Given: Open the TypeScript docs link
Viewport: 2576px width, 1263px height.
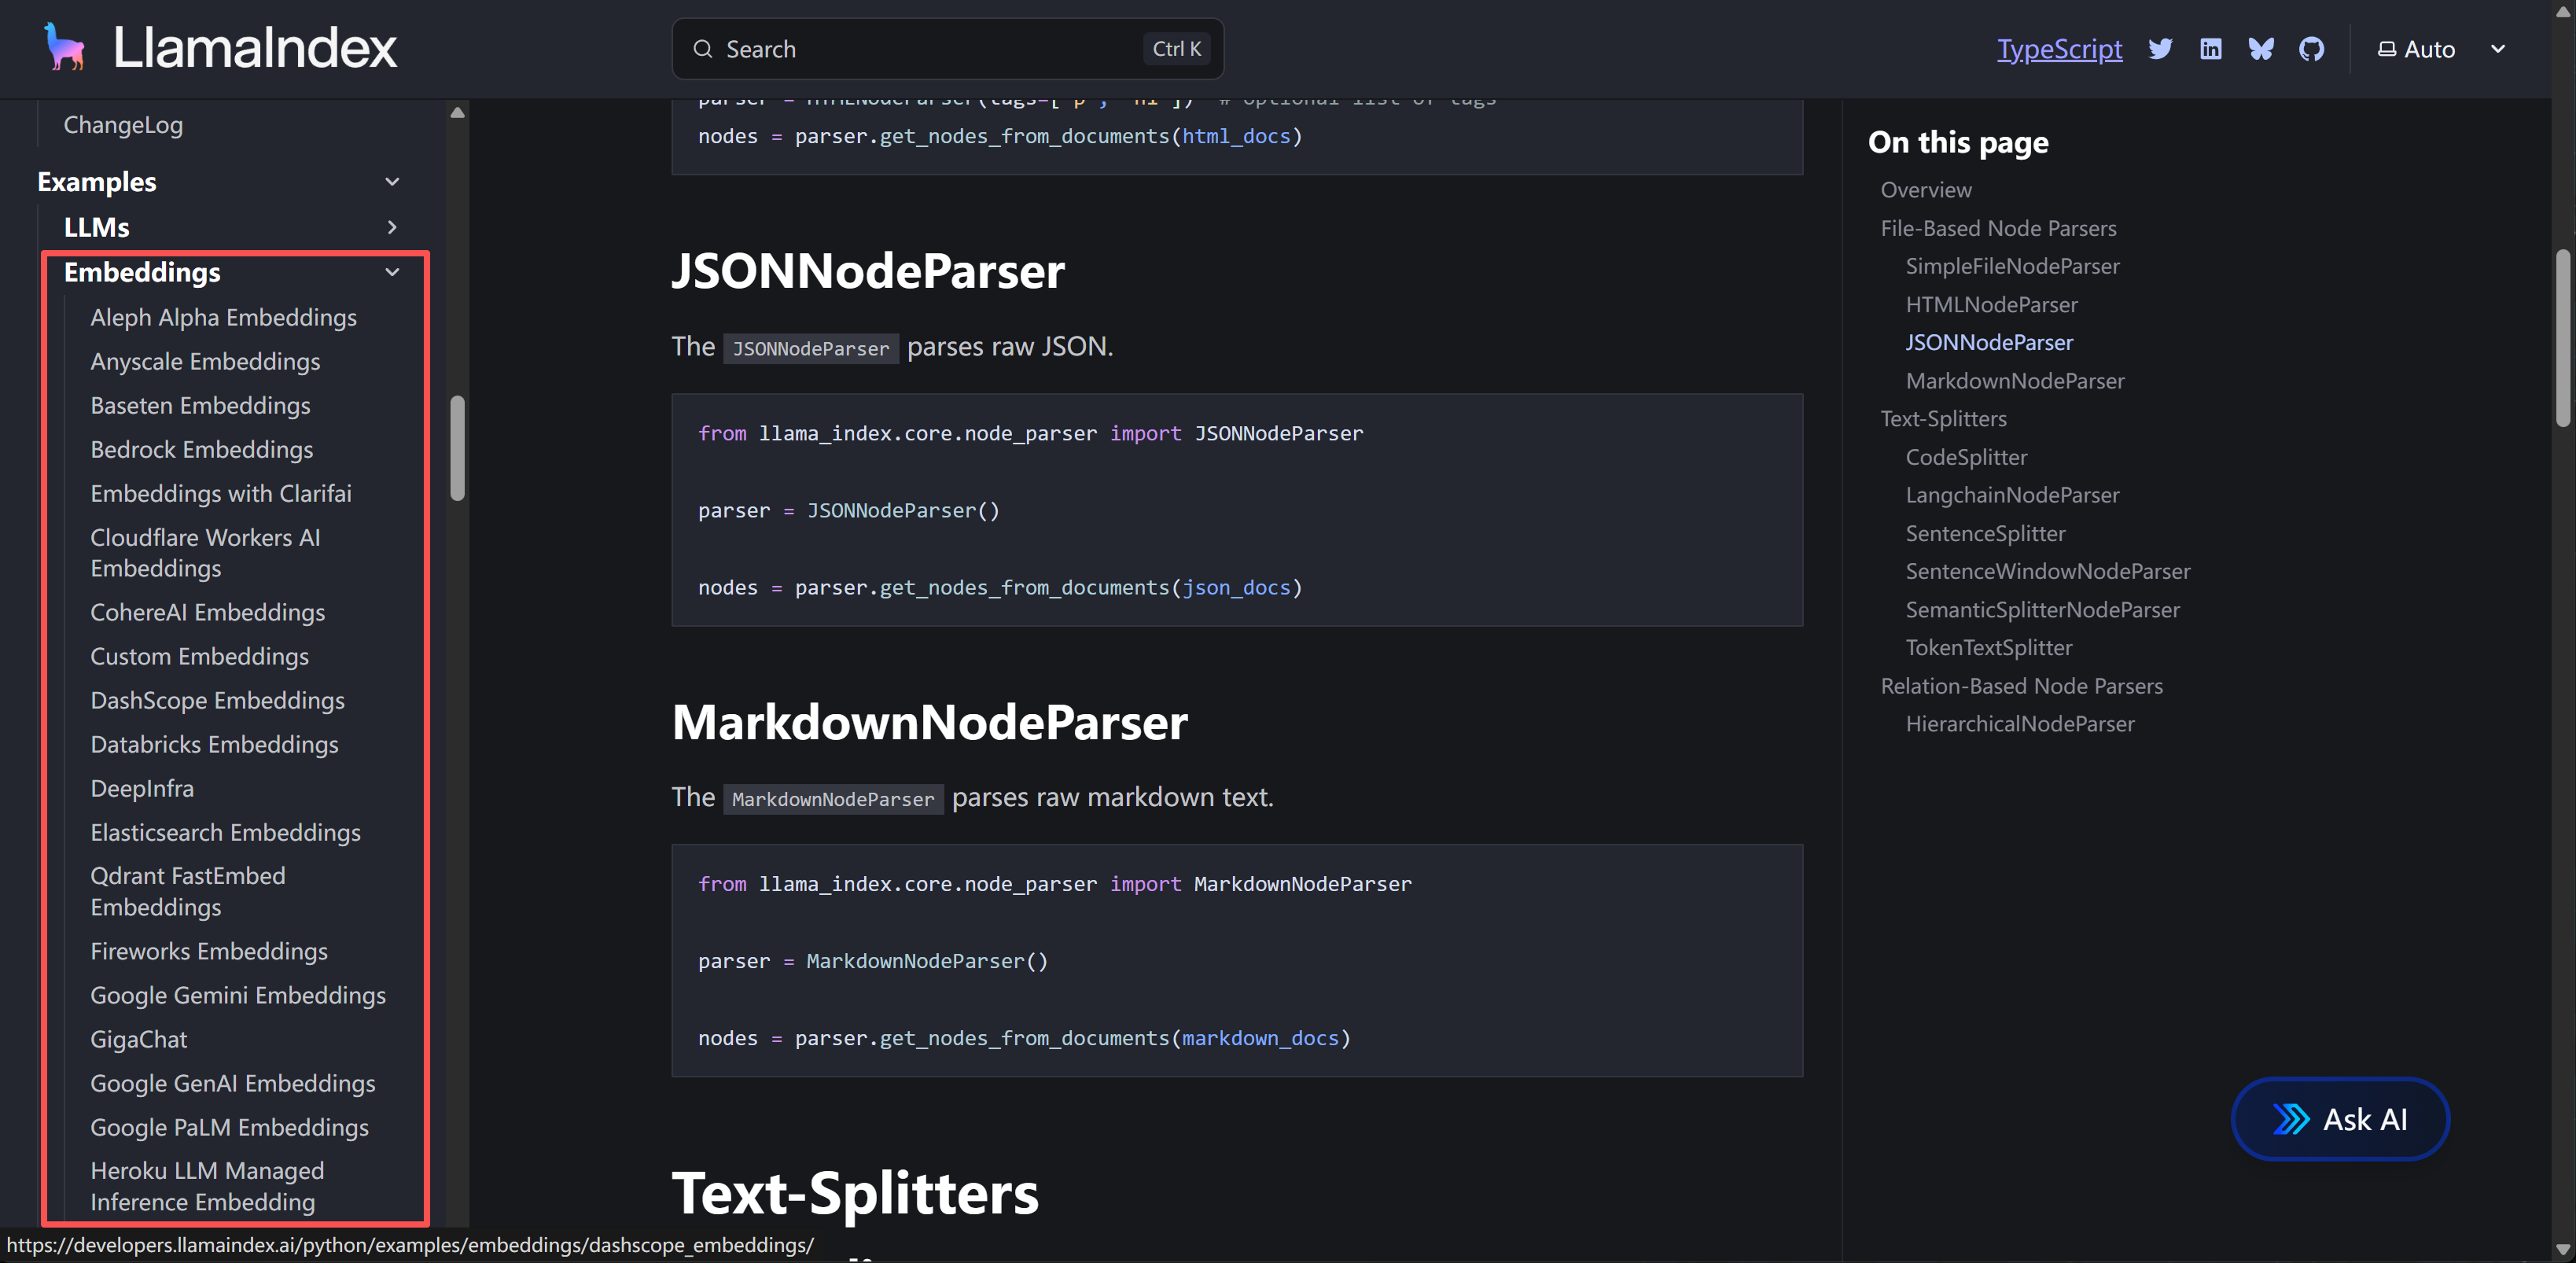Looking at the screenshot, I should point(2059,49).
